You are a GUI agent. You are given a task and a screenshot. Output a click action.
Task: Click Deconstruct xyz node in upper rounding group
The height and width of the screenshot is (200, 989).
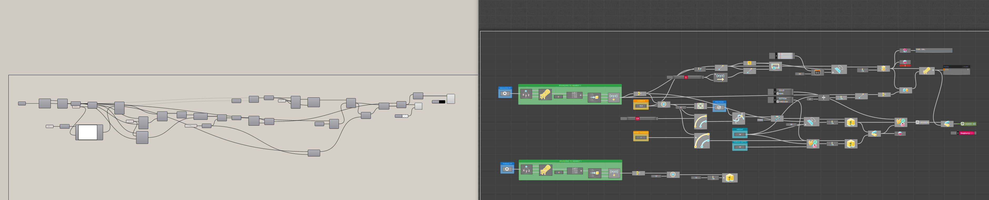click(526, 94)
